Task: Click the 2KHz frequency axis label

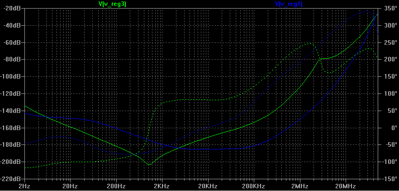Action: (x=162, y=186)
